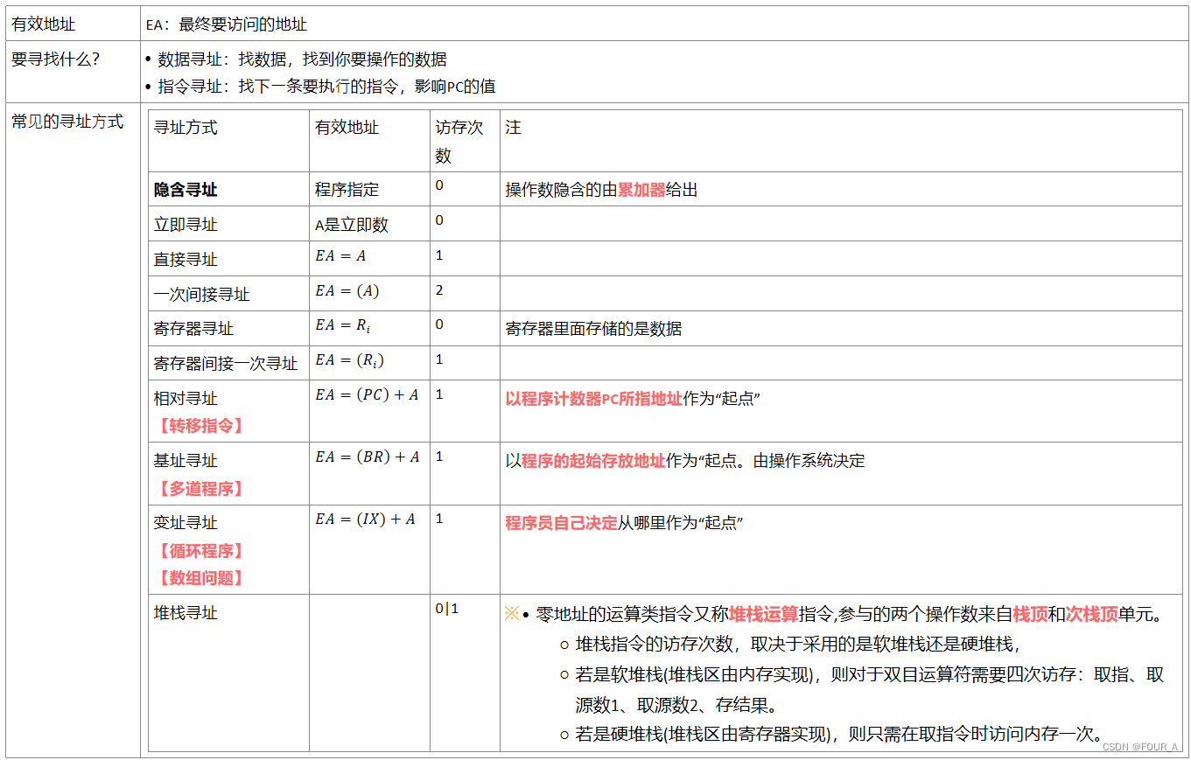Select the "相对寻址" cell text
Image resolution: width=1191 pixels, height=760 pixels.
click(186, 399)
